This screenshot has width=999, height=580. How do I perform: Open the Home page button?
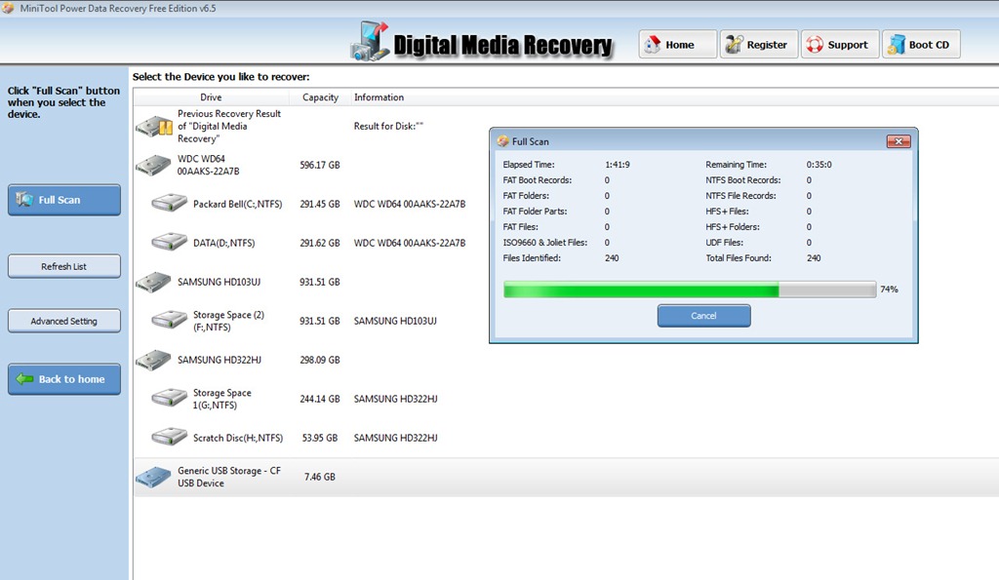point(678,45)
